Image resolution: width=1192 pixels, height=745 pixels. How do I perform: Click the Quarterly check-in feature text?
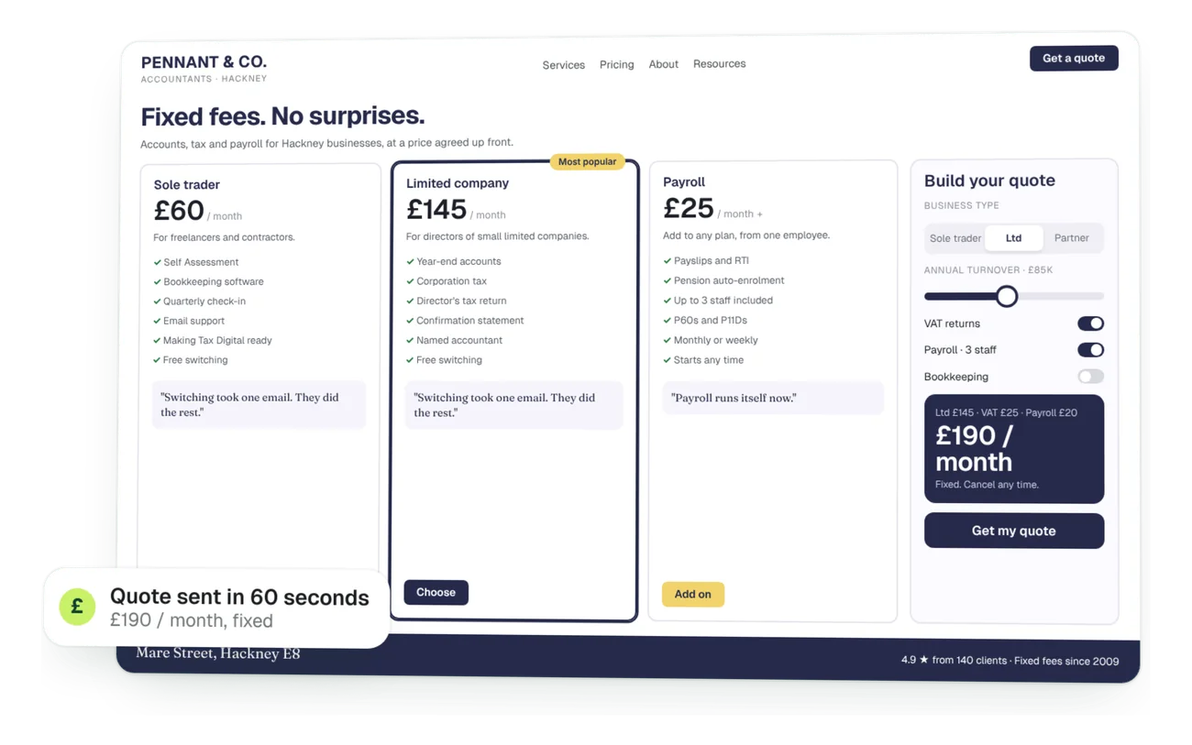[x=204, y=301]
